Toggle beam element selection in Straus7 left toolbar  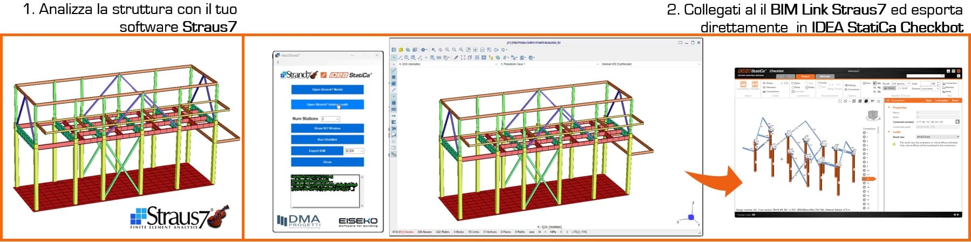coord(393,70)
